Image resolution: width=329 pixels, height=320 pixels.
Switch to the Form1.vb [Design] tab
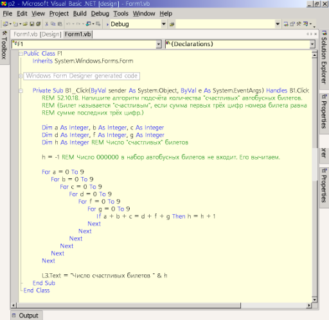37,34
